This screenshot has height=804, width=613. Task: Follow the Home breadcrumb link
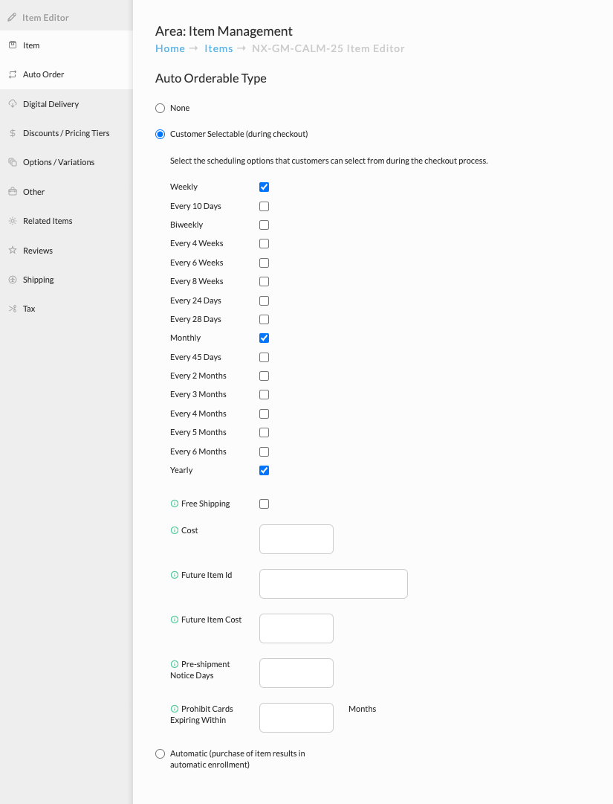click(170, 48)
